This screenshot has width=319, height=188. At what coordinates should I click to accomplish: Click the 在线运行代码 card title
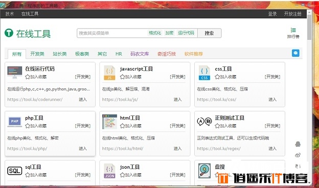tap(40, 68)
